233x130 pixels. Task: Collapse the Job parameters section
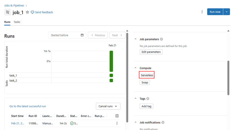pos(135,39)
